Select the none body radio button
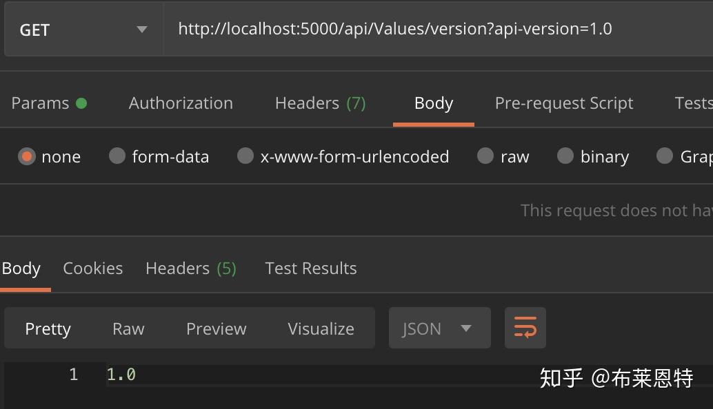The width and height of the screenshot is (713, 409). [28, 156]
